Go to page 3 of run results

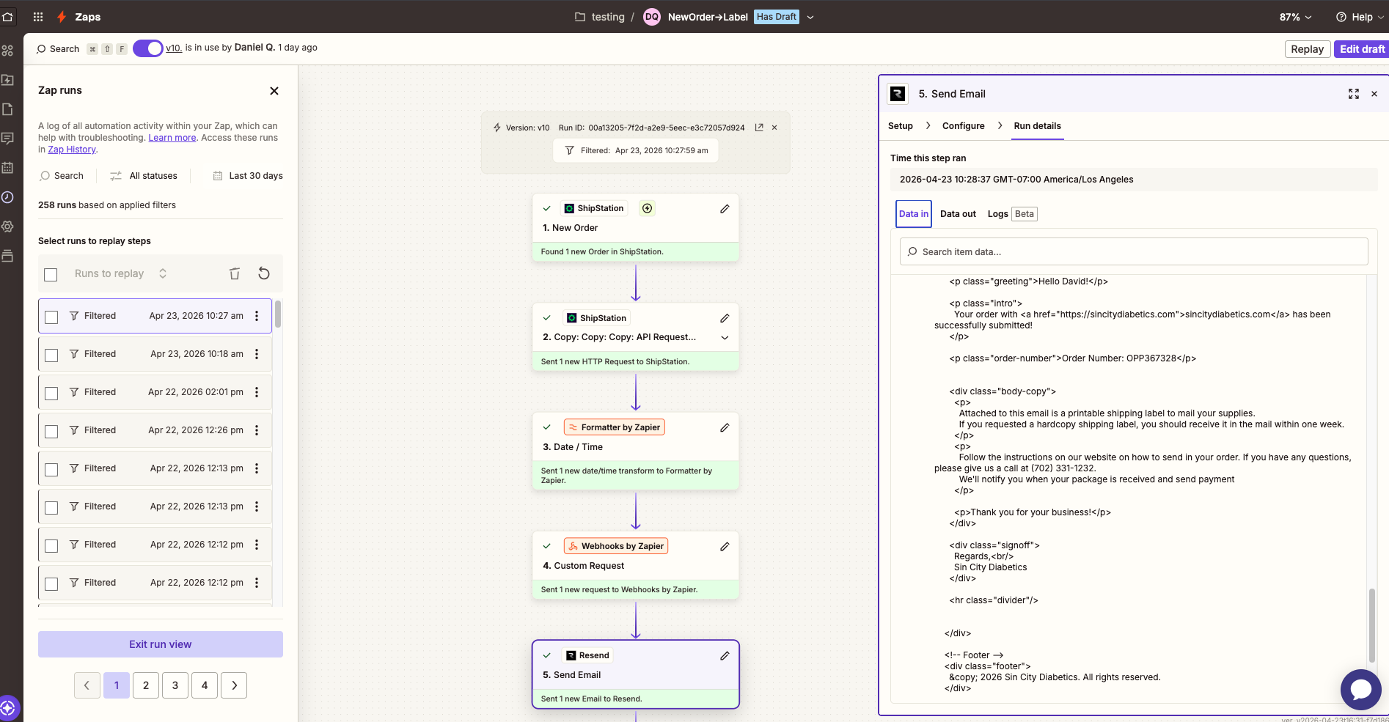175,685
